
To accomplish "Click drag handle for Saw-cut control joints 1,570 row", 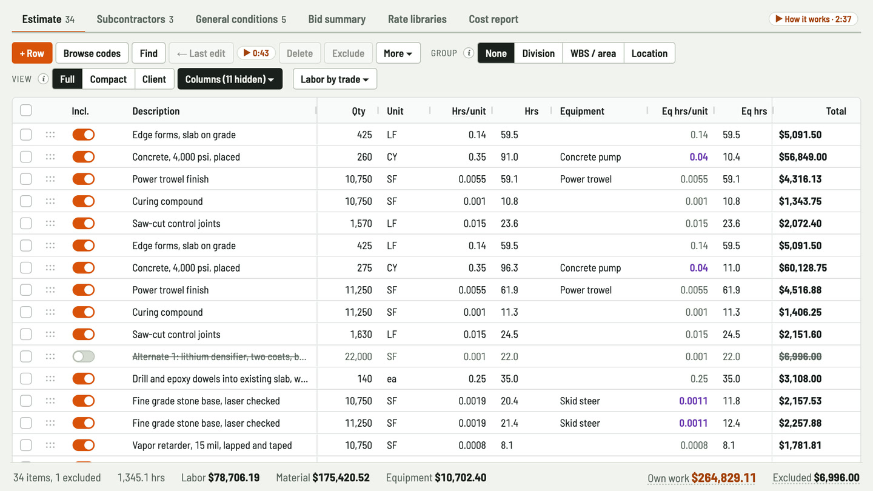I will click(50, 223).
